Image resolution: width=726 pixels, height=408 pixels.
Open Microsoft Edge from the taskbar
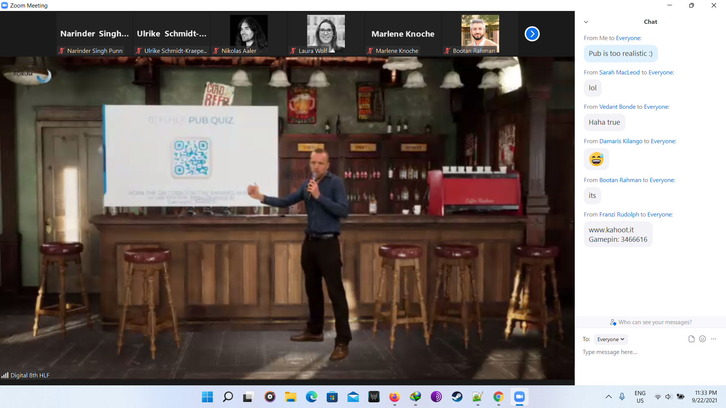coord(311,397)
